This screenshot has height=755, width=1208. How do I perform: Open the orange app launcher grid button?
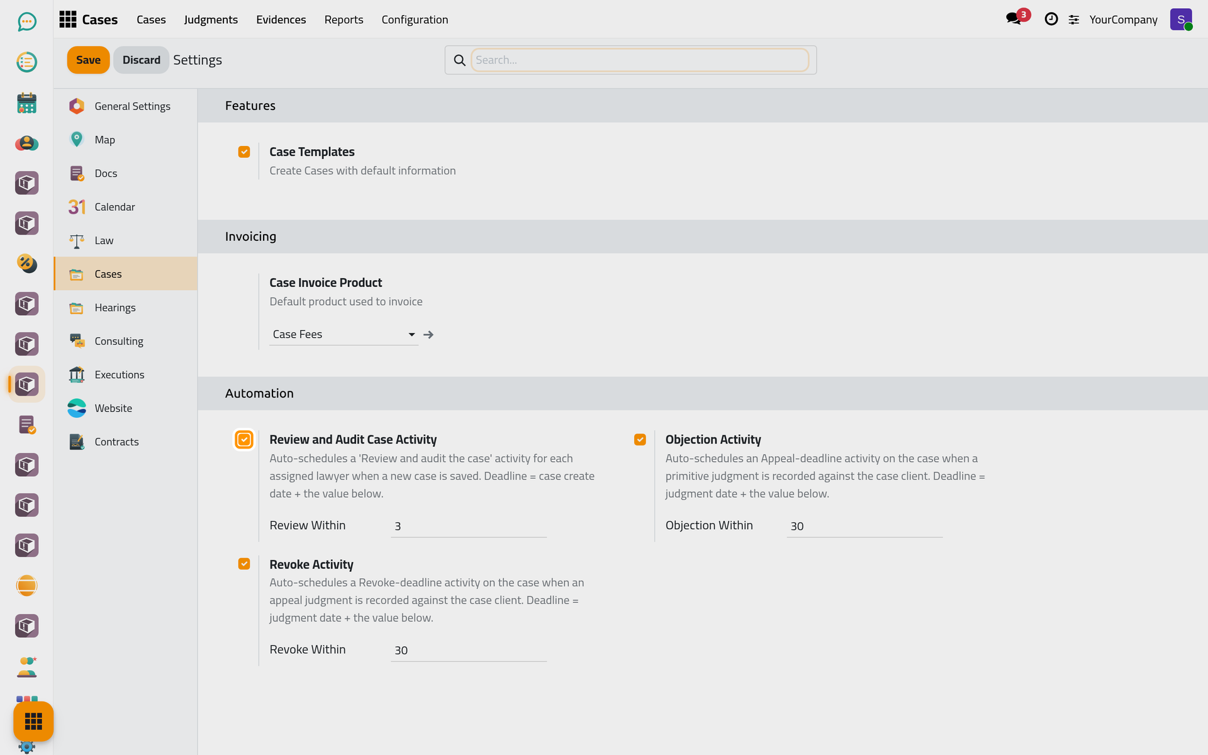(x=33, y=721)
